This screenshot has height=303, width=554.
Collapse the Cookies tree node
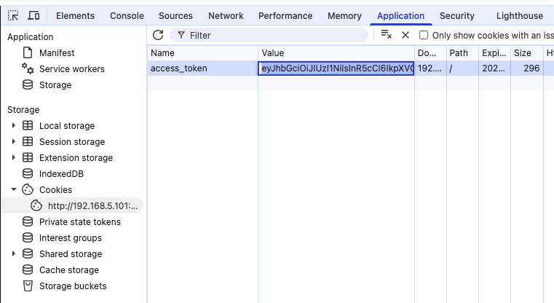(13, 190)
